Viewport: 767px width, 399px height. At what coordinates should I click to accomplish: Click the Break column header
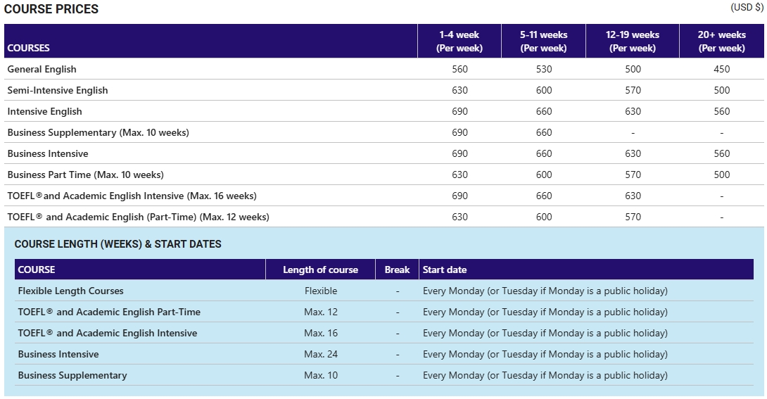point(397,270)
